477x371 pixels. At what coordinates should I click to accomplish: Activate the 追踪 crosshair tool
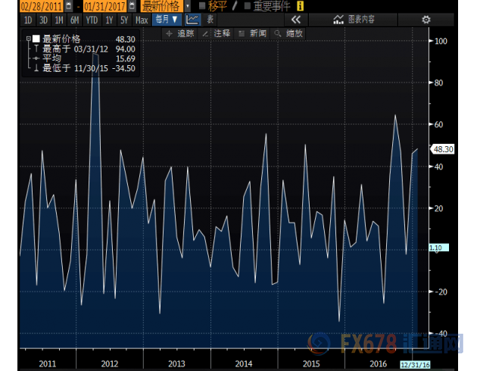coord(180,33)
